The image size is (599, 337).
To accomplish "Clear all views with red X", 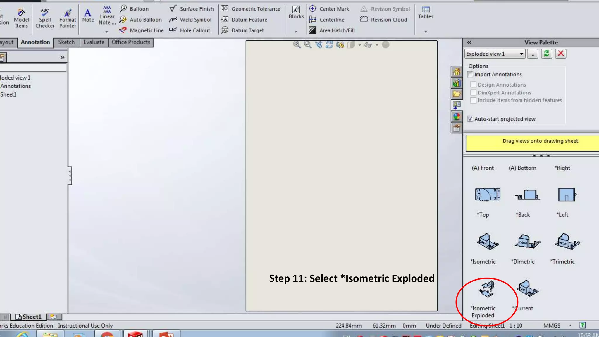I will [x=561, y=54].
